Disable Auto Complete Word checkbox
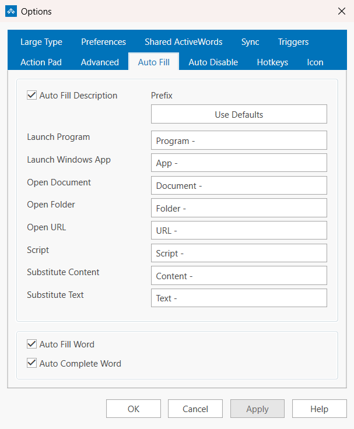 (x=31, y=363)
